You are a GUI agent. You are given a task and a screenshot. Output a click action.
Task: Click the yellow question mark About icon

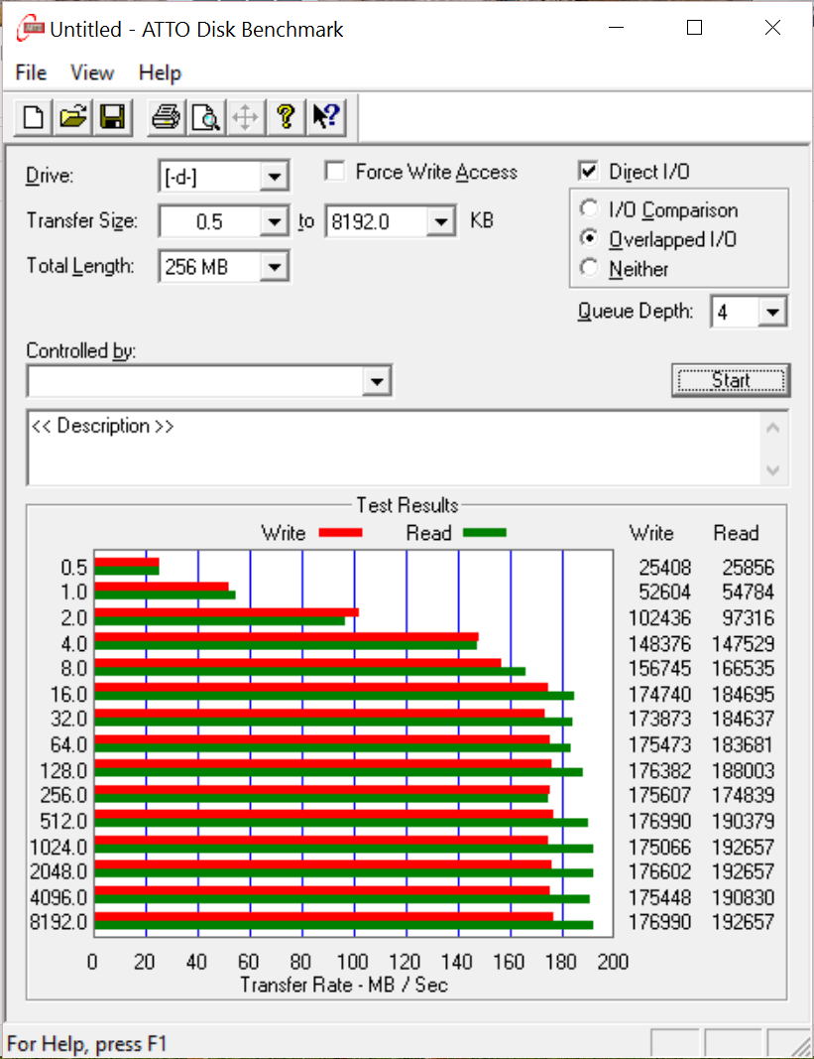[x=286, y=117]
